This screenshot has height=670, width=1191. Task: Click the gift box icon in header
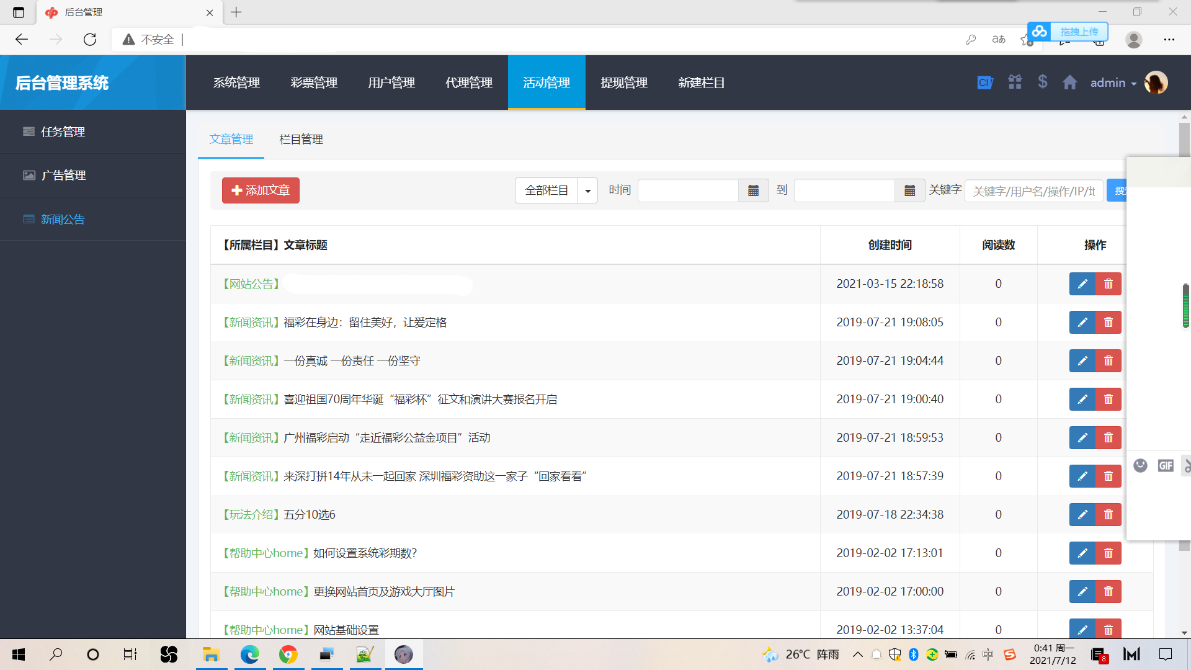(1015, 82)
